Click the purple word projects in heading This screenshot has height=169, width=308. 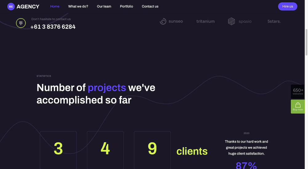(x=107, y=88)
